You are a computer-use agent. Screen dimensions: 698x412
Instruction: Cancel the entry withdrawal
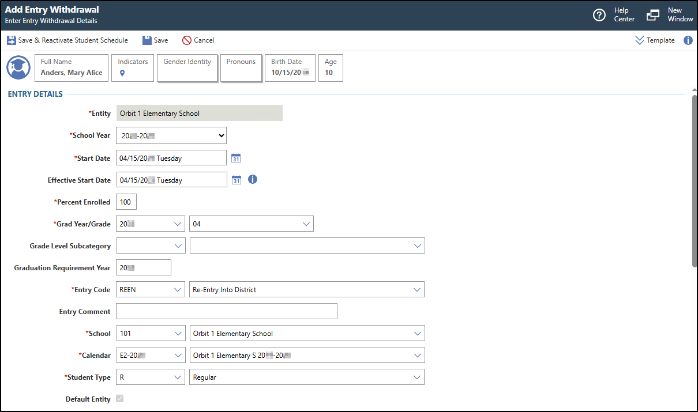198,40
